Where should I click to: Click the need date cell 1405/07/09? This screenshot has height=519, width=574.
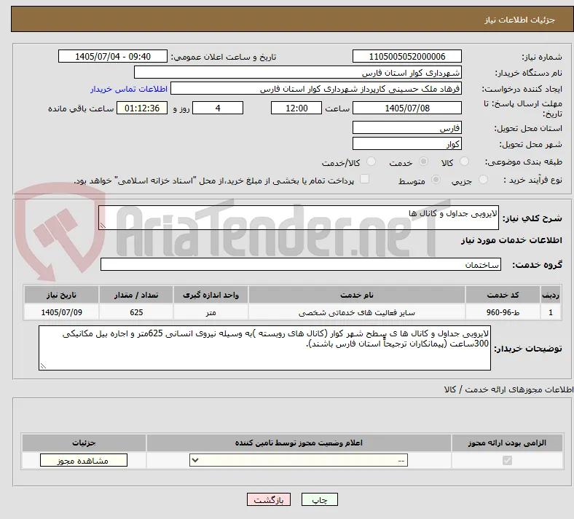61,312
